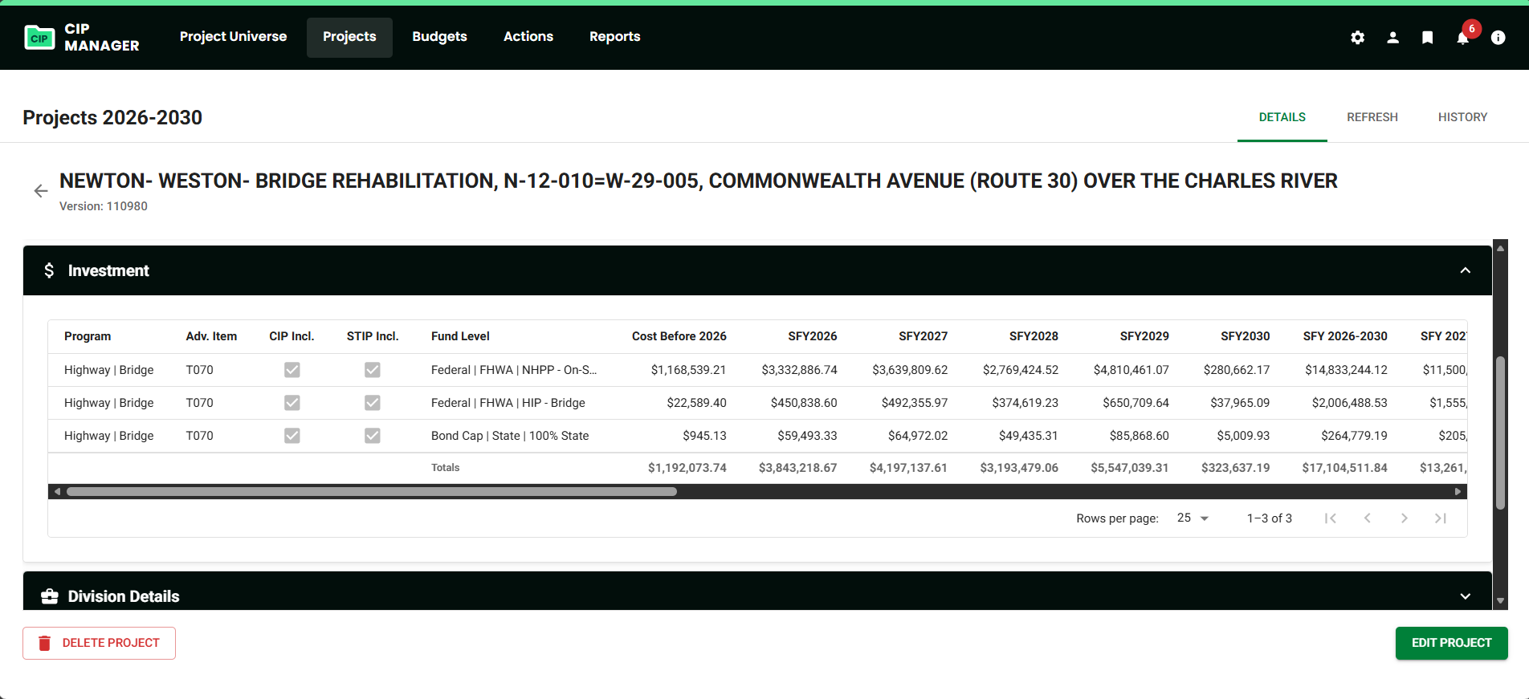Toggle CIP Incl. checkbox for NHPP row
This screenshot has height=699, width=1529.
coord(292,370)
